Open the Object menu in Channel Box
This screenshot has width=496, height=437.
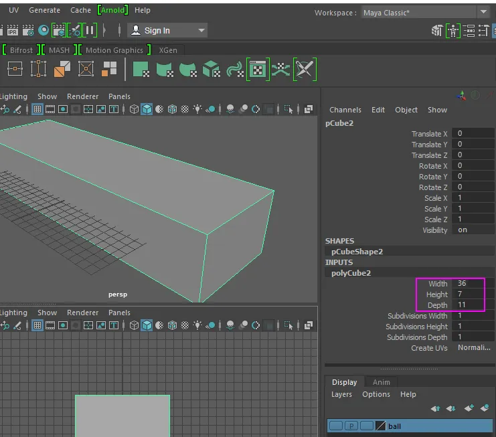click(406, 110)
